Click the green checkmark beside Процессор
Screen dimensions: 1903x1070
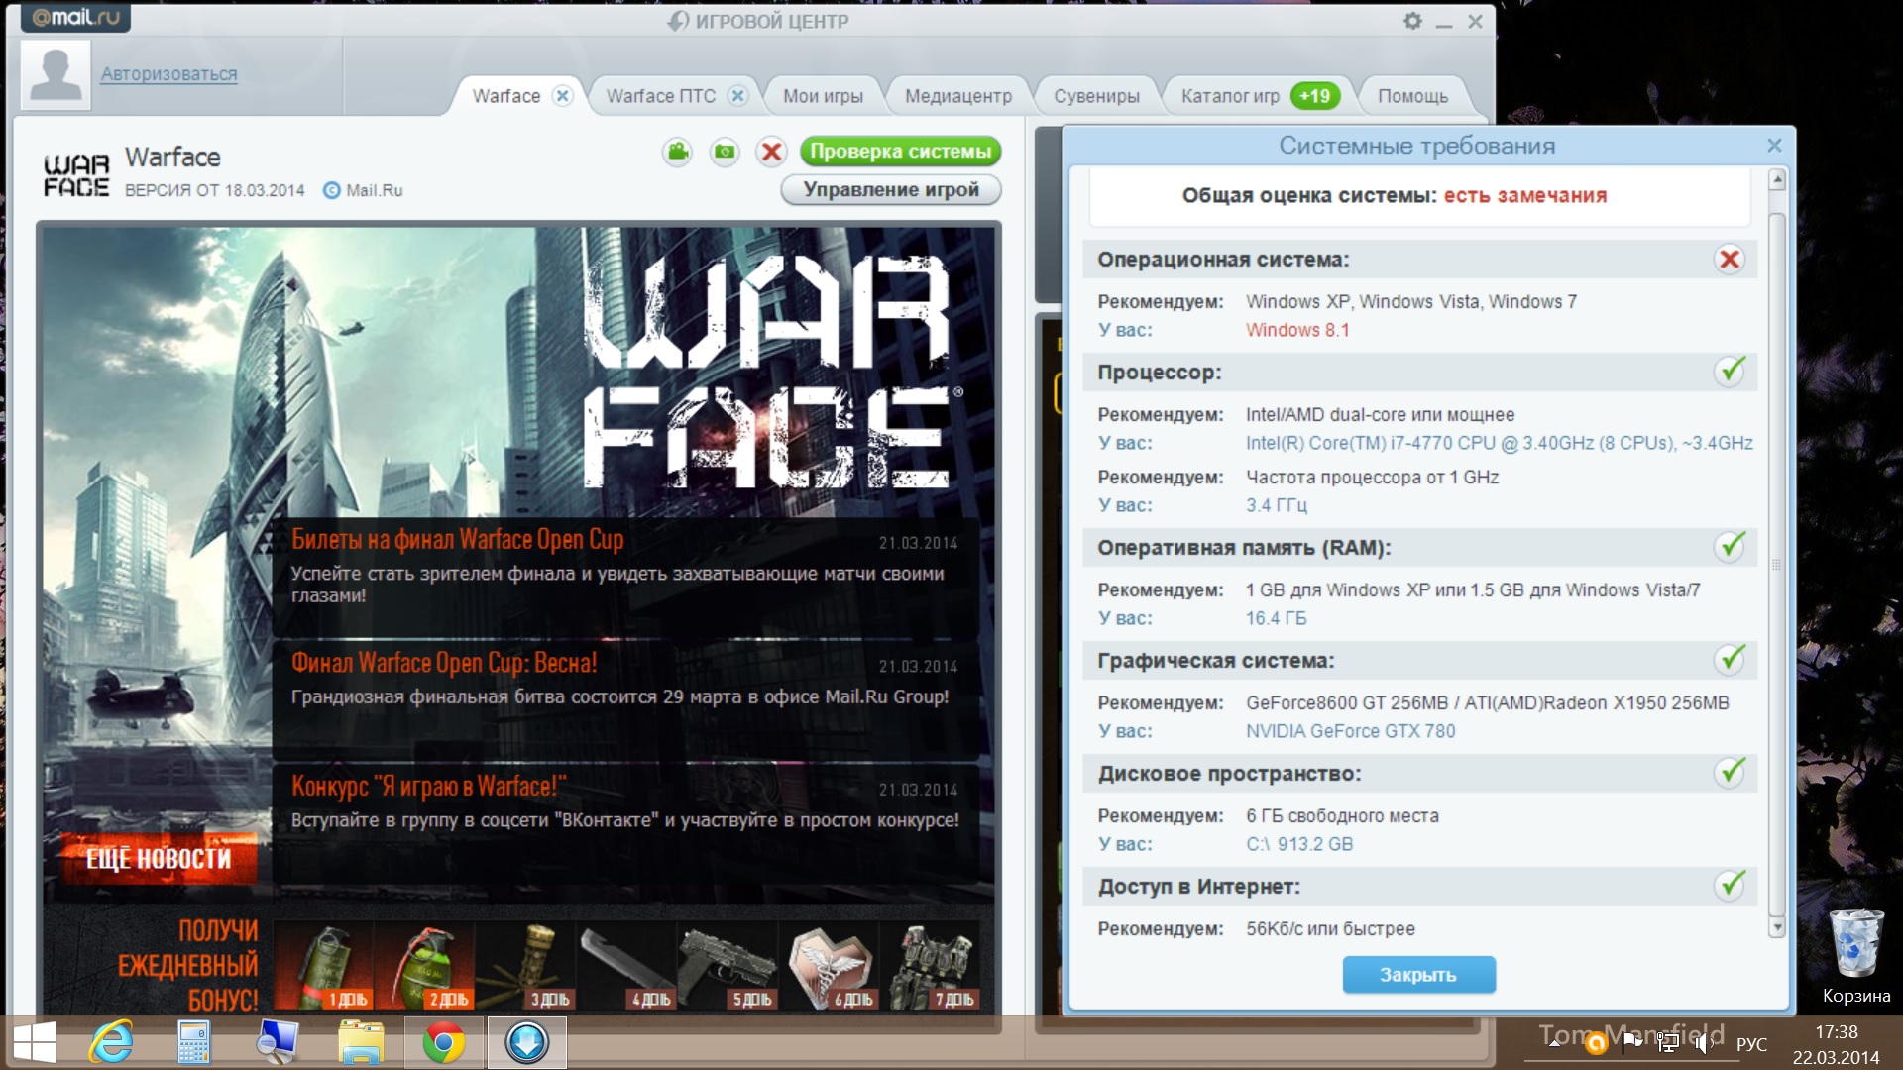click(x=1731, y=372)
